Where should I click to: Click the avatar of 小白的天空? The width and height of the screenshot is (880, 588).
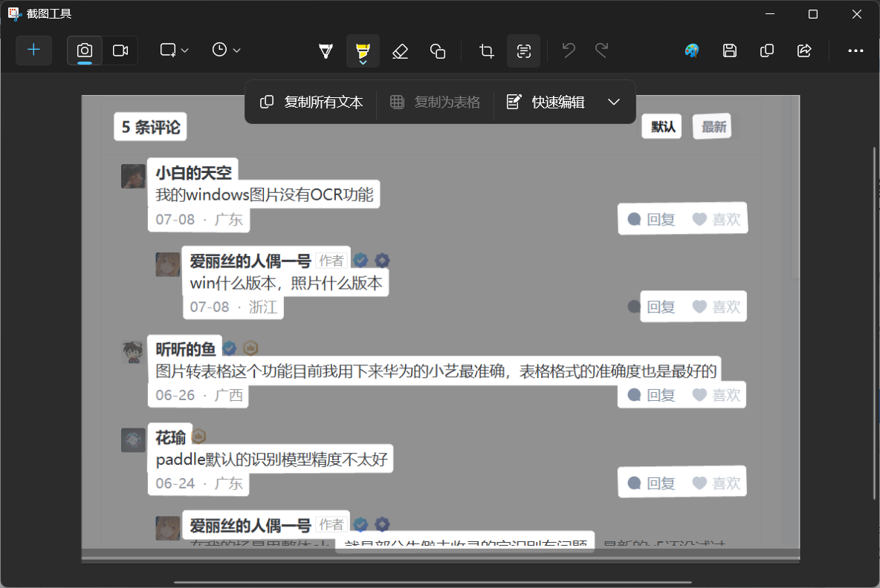click(x=134, y=177)
